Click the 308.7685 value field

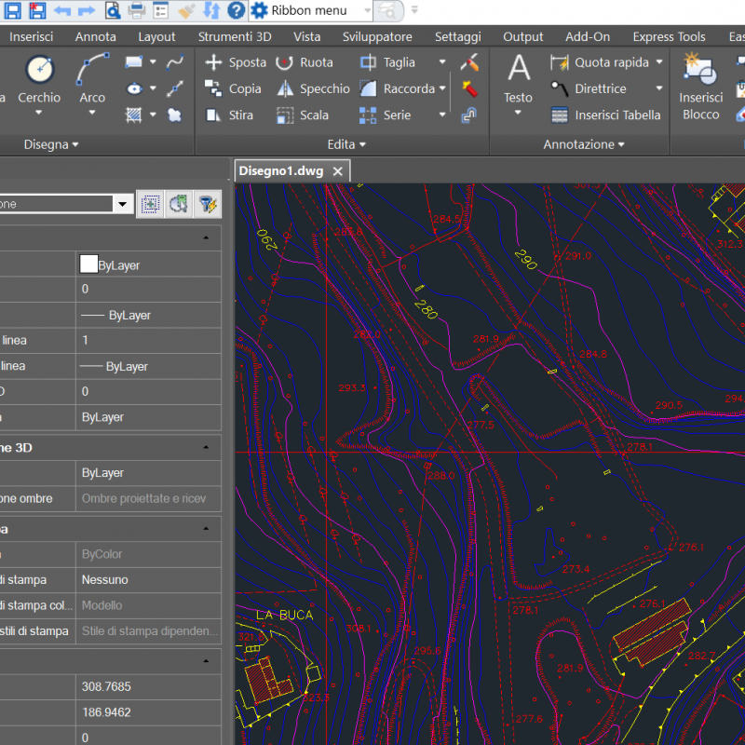click(x=147, y=686)
